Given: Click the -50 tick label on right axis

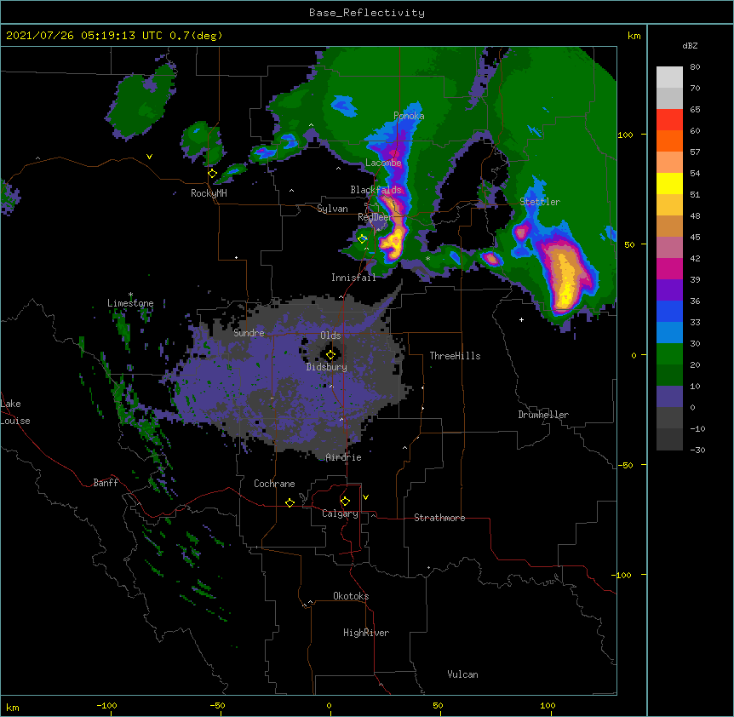Looking at the screenshot, I should tap(625, 465).
